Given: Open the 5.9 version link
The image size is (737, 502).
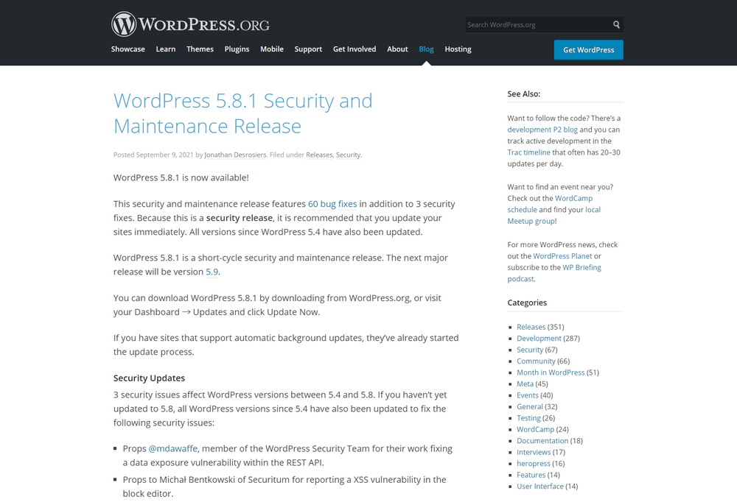Looking at the screenshot, I should click(212, 272).
